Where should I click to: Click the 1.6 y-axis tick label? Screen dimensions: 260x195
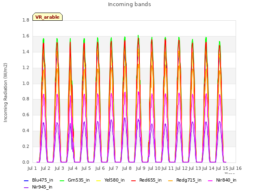(x=26, y=36)
